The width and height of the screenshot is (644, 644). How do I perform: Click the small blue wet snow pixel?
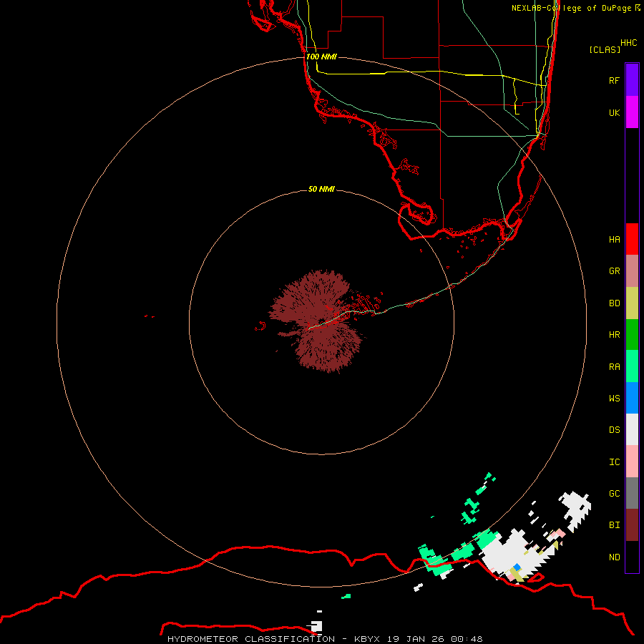(517, 567)
